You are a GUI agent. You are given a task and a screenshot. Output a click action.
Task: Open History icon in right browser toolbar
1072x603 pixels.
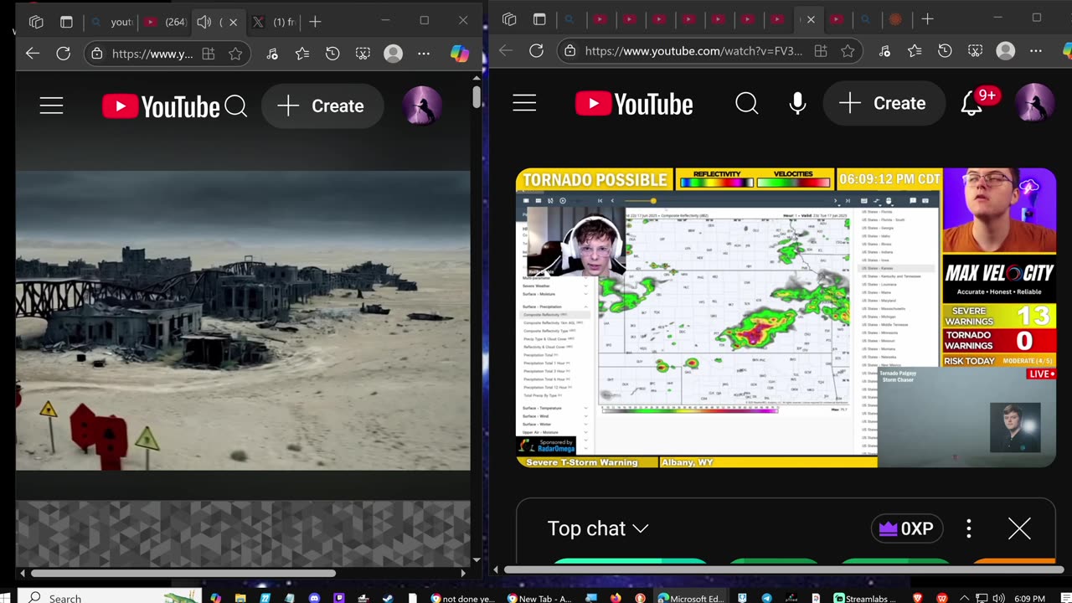pos(945,51)
